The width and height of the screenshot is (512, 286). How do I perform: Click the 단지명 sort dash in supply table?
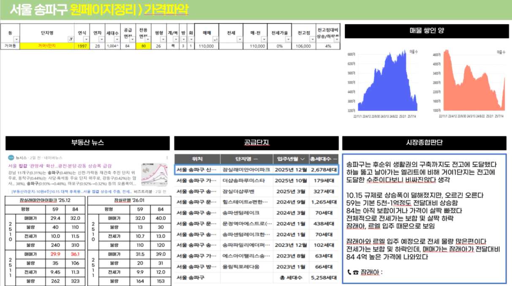[x=256, y=159]
